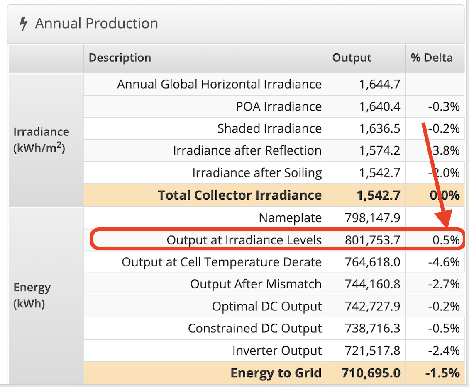469x387 pixels.
Task: Click the Output column header
Action: click(351, 58)
